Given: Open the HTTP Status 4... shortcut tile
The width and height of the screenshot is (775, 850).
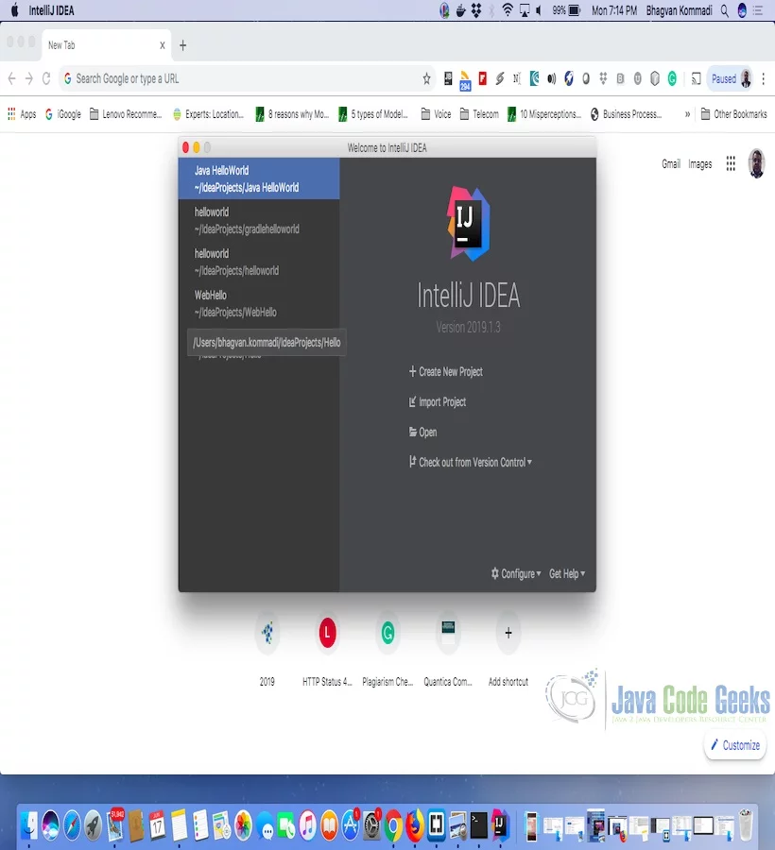Looking at the screenshot, I should pyautogui.click(x=327, y=651).
